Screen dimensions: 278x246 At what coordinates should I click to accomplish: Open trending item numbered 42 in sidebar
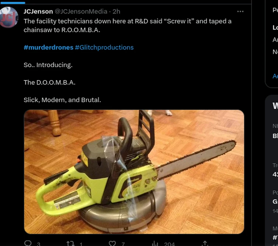(275, 174)
